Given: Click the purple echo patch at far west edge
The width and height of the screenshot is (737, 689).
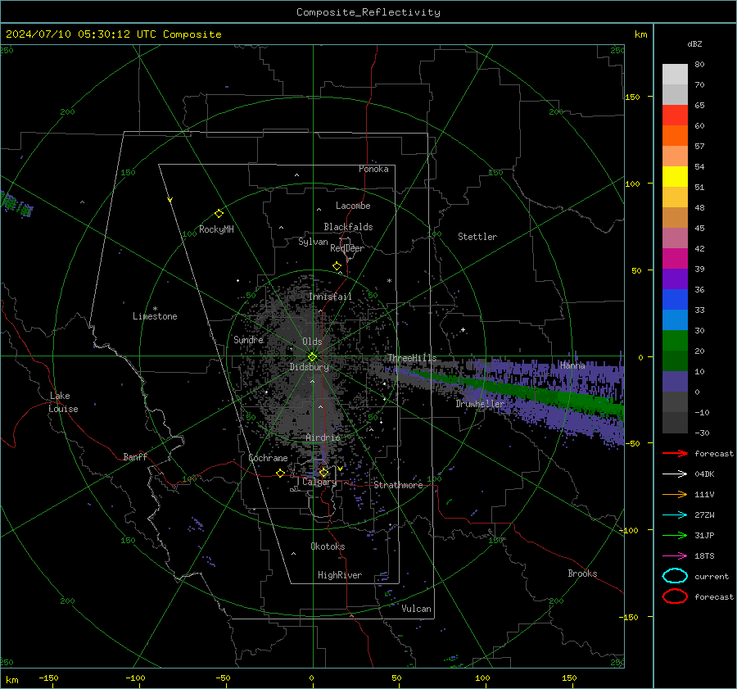Looking at the screenshot, I should pos(16,204).
